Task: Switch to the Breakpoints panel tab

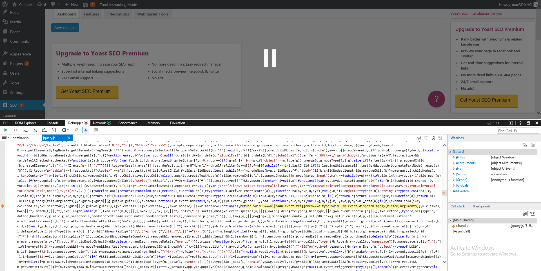Action: 482,206
